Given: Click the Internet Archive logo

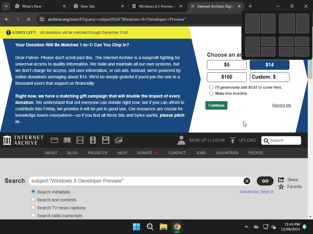Looking at the screenshot, I should [x=23, y=140].
